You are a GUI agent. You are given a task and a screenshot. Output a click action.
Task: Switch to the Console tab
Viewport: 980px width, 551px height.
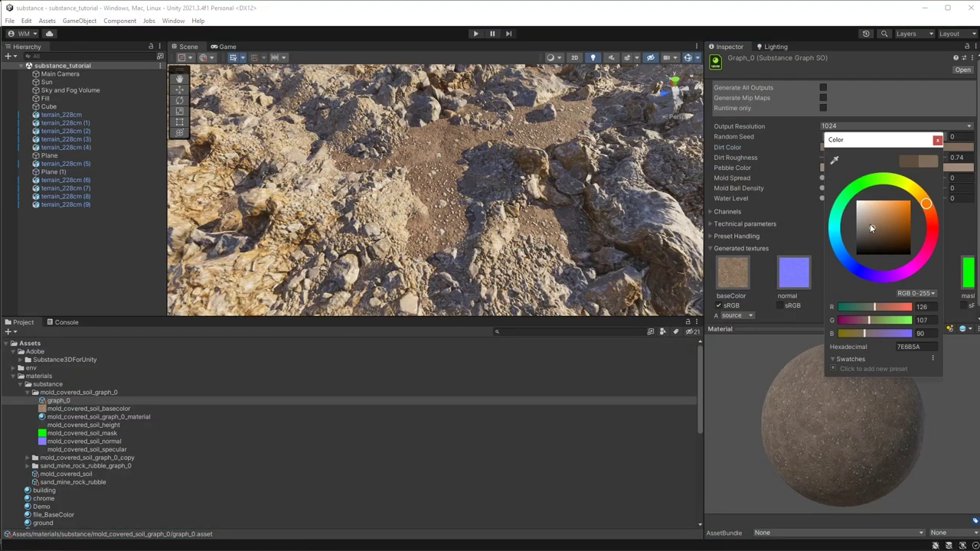pyautogui.click(x=62, y=322)
